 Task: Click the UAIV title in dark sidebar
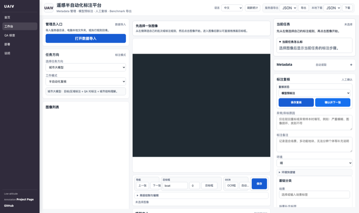click(x=9, y=6)
